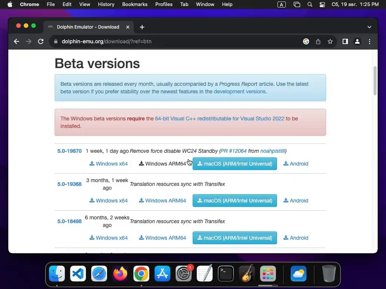Open the Help menu

pos(227,5)
